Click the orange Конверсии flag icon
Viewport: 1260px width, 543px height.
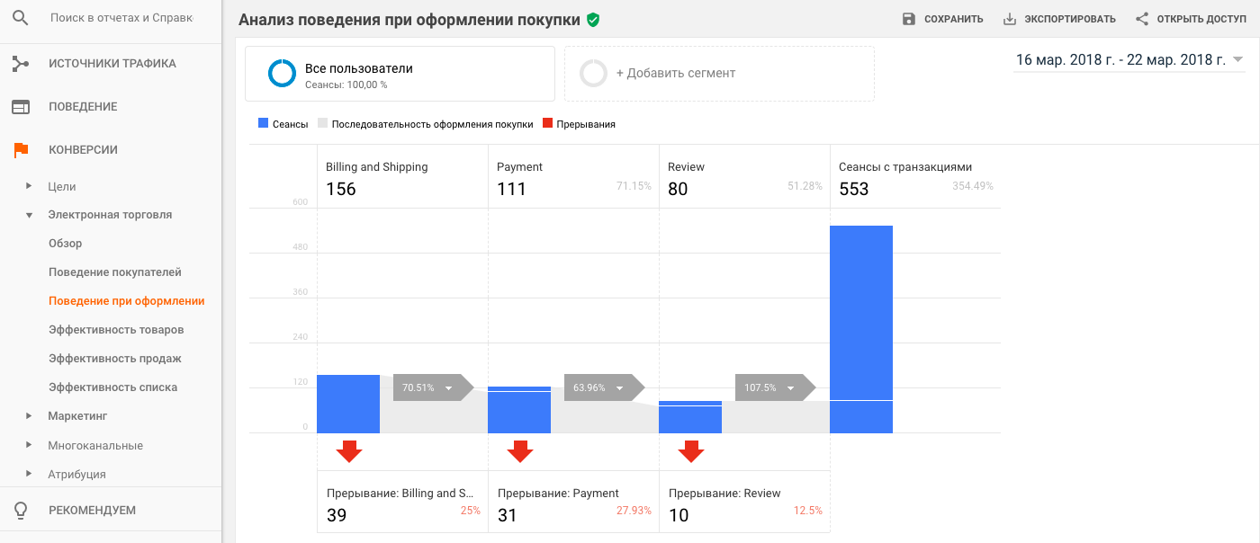(x=20, y=150)
